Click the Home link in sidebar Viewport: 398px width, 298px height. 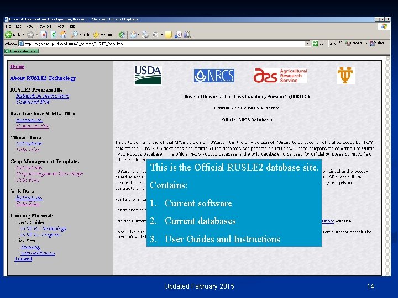coord(17,66)
